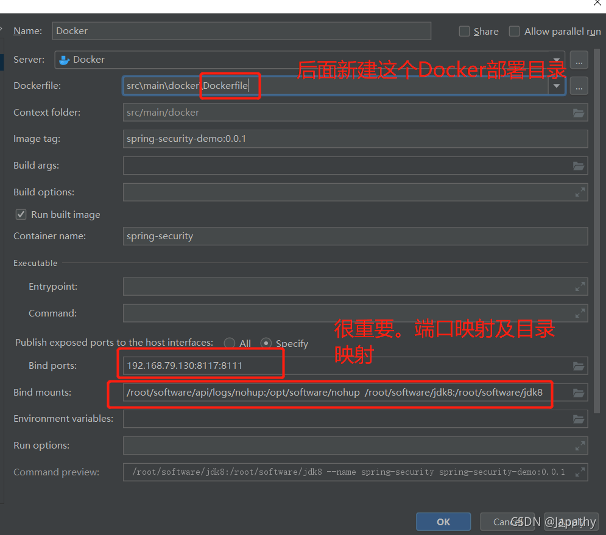Expand the Dockerfile path dropdown arrow
The height and width of the screenshot is (535, 606).
click(557, 86)
